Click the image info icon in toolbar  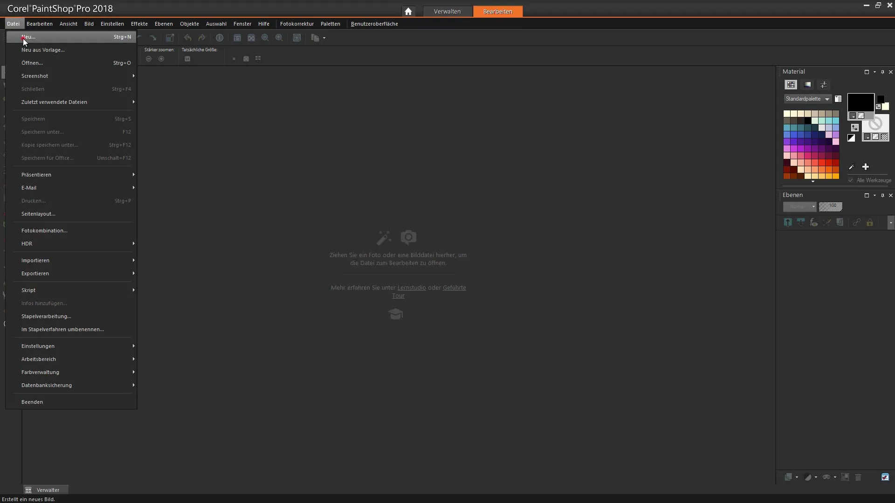pyautogui.click(x=220, y=38)
